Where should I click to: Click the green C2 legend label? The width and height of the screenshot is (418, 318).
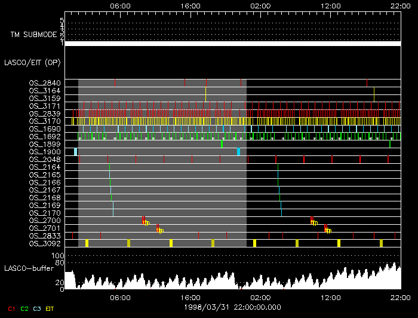[24, 308]
